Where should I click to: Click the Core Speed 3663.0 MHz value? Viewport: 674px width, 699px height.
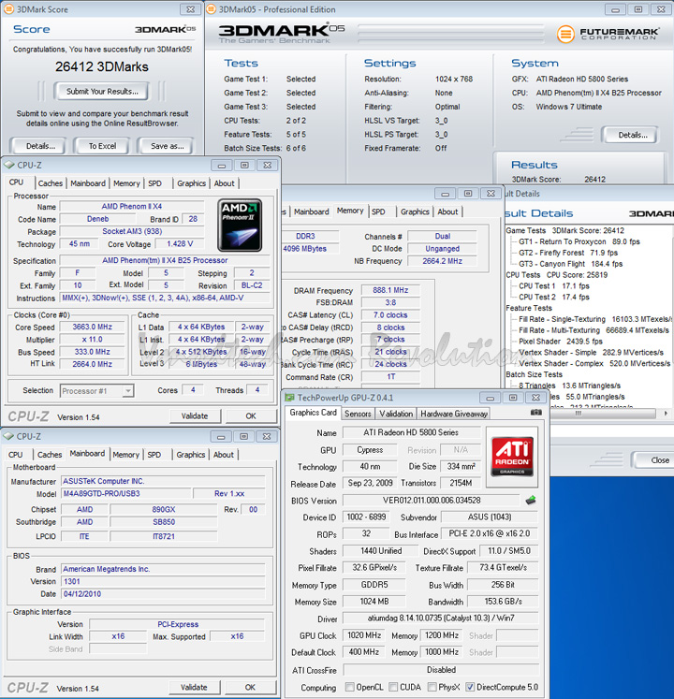93,327
